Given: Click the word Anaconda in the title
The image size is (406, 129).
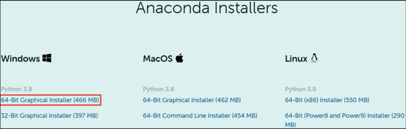Looking at the screenshot, I should tap(173, 8).
